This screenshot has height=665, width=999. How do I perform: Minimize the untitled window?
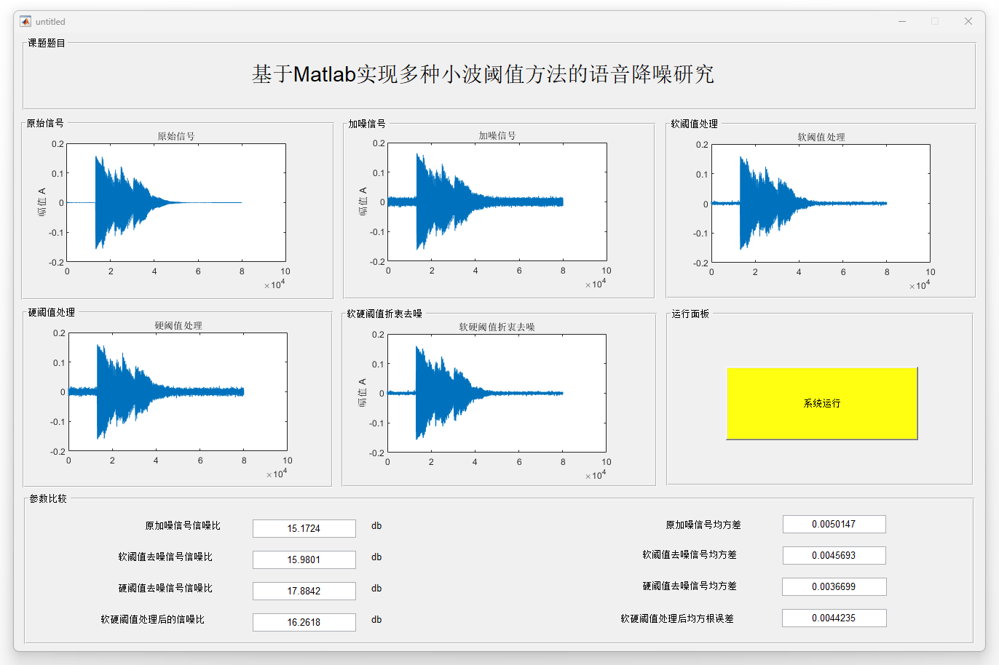pyautogui.click(x=902, y=21)
